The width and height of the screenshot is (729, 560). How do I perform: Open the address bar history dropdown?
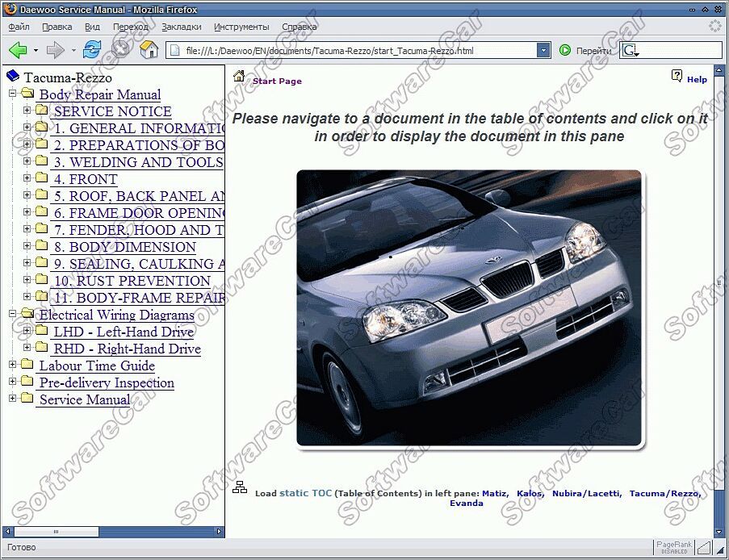tap(544, 50)
